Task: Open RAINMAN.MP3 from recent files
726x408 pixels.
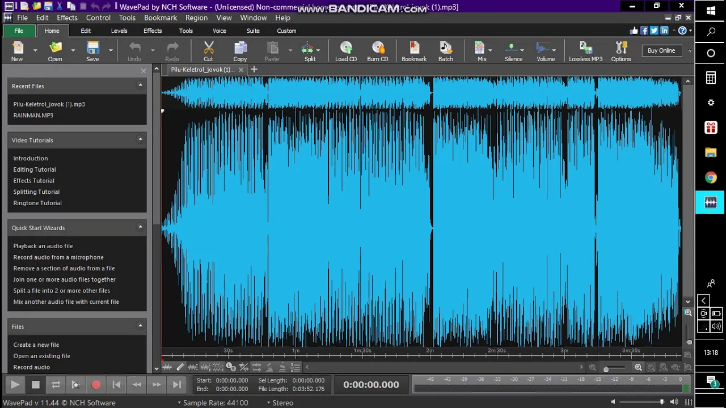Action: point(33,115)
